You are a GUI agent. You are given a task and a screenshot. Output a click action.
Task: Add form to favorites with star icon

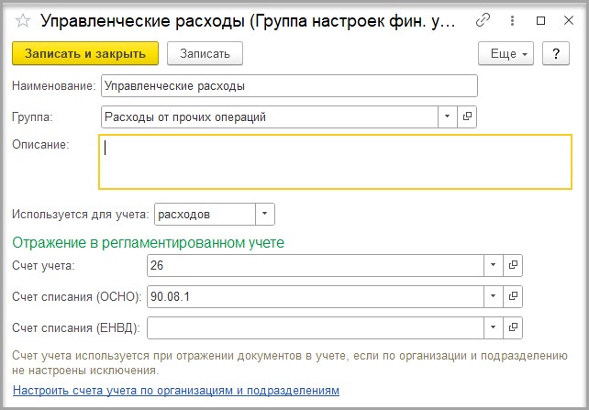tap(23, 21)
